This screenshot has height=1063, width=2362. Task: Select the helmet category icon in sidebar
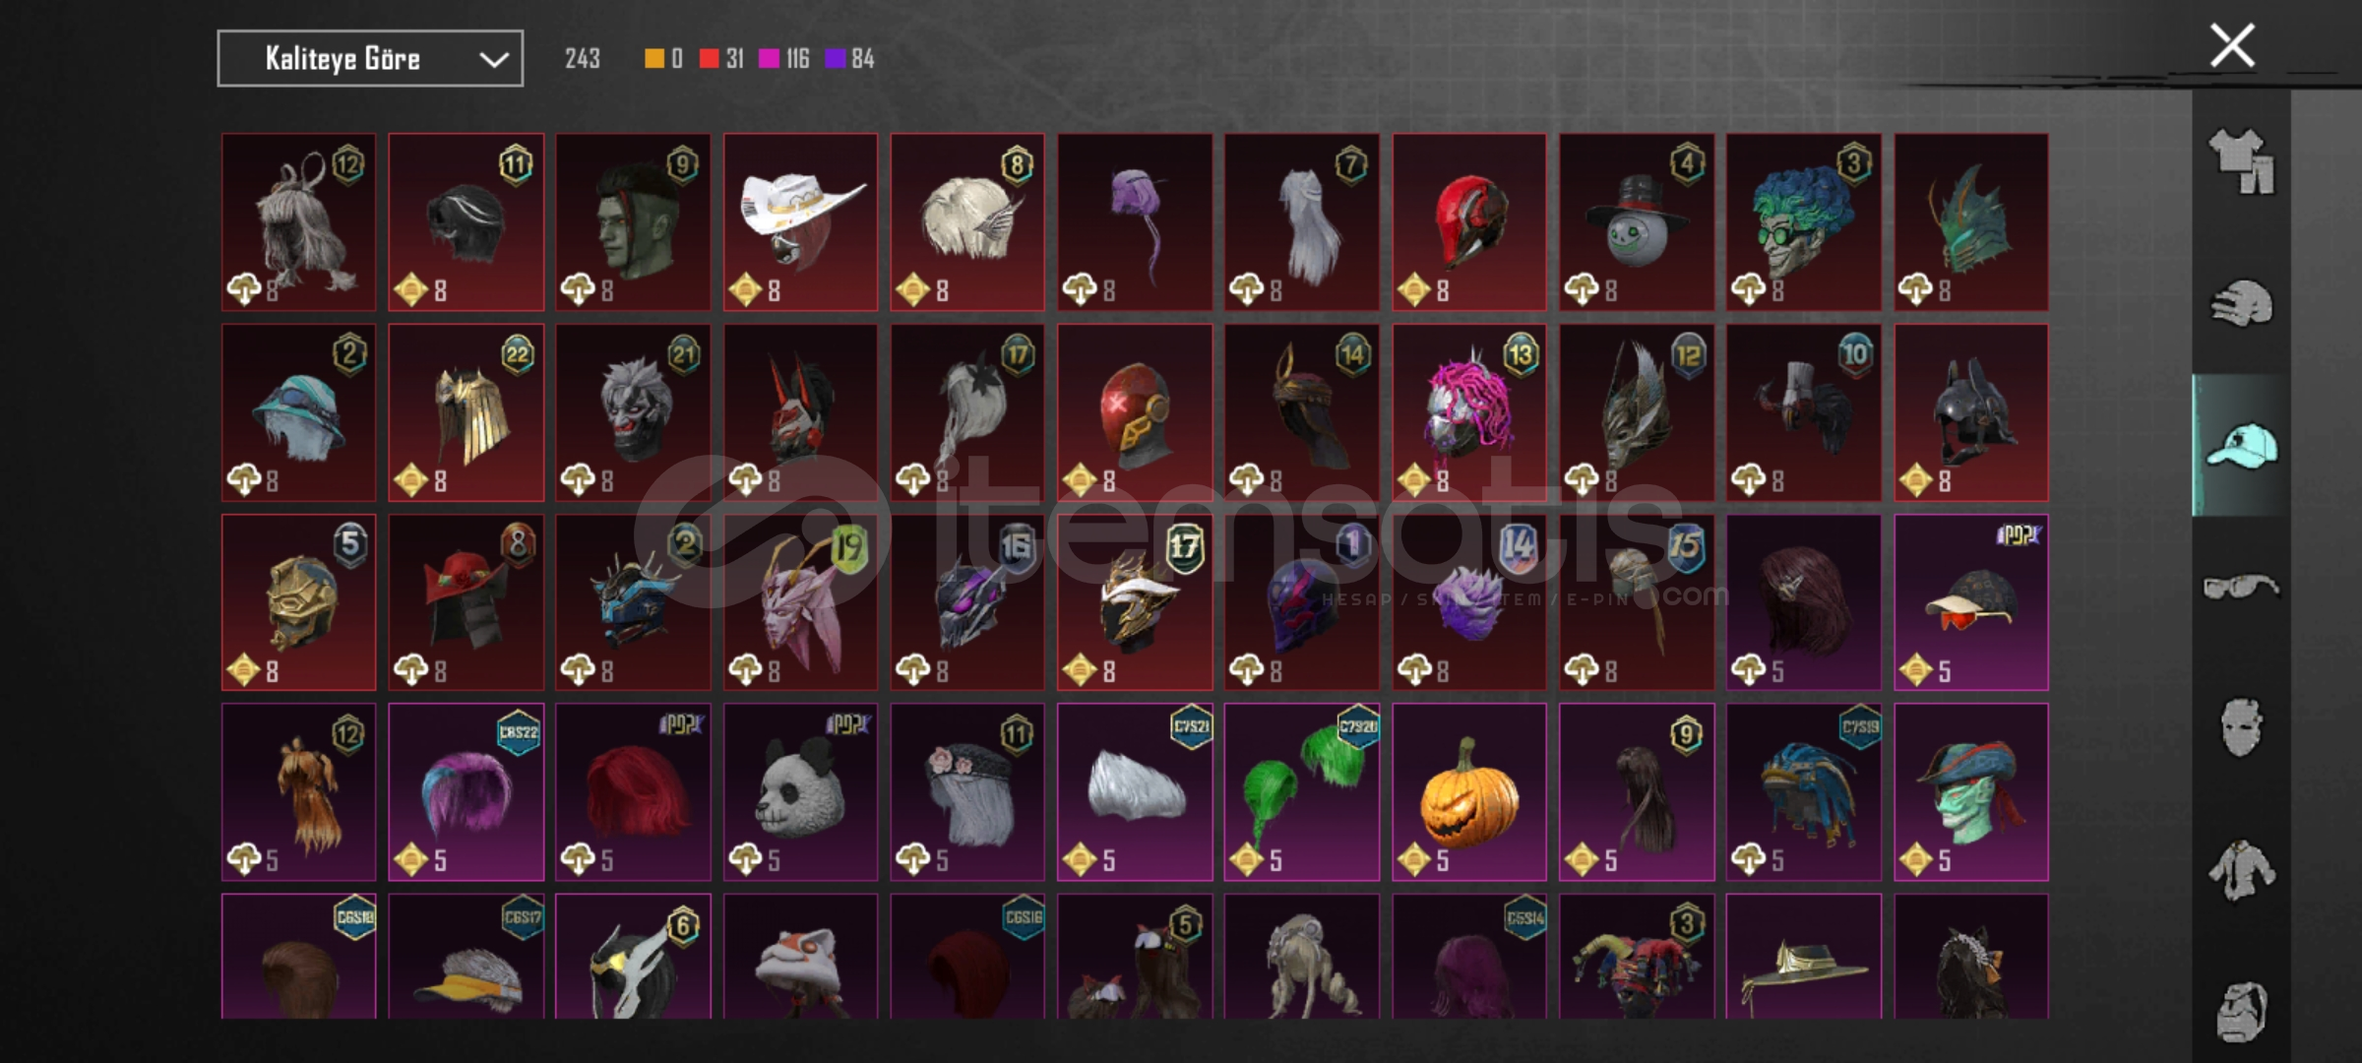tap(2241, 304)
